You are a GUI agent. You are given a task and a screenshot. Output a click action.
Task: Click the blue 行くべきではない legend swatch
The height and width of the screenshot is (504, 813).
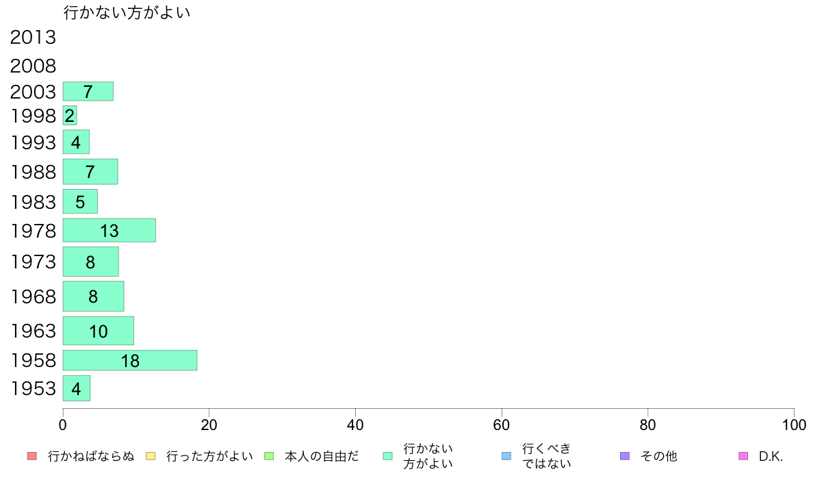[x=506, y=456]
